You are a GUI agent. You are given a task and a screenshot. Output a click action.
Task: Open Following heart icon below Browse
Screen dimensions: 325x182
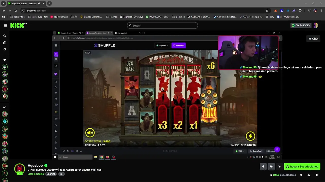coord(5,50)
